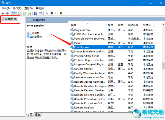This screenshot has height=120, width=165.
Task: Click the Restart service icon
Action: tap(61, 13)
